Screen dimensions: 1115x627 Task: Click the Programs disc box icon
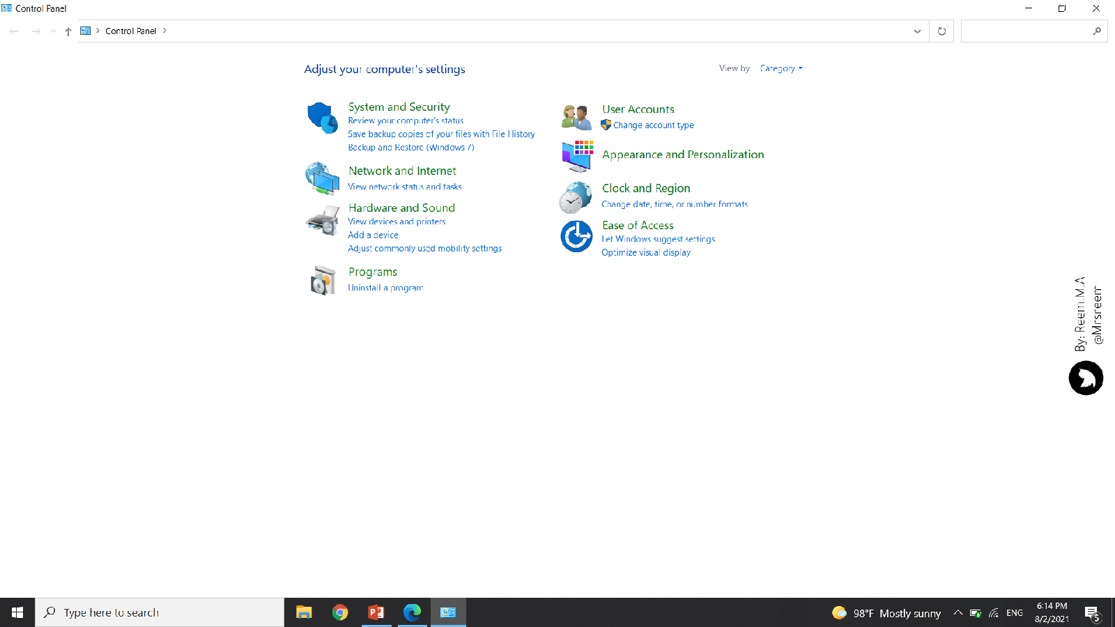323,280
